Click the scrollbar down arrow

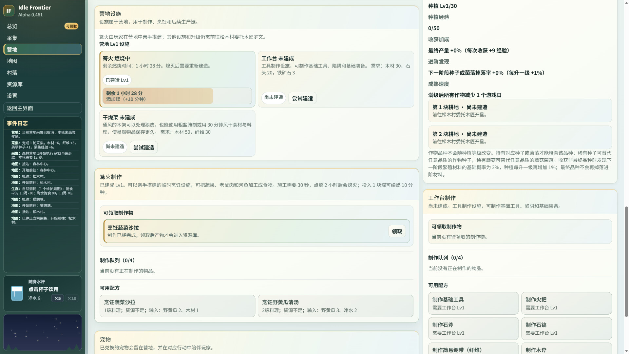coord(626,351)
